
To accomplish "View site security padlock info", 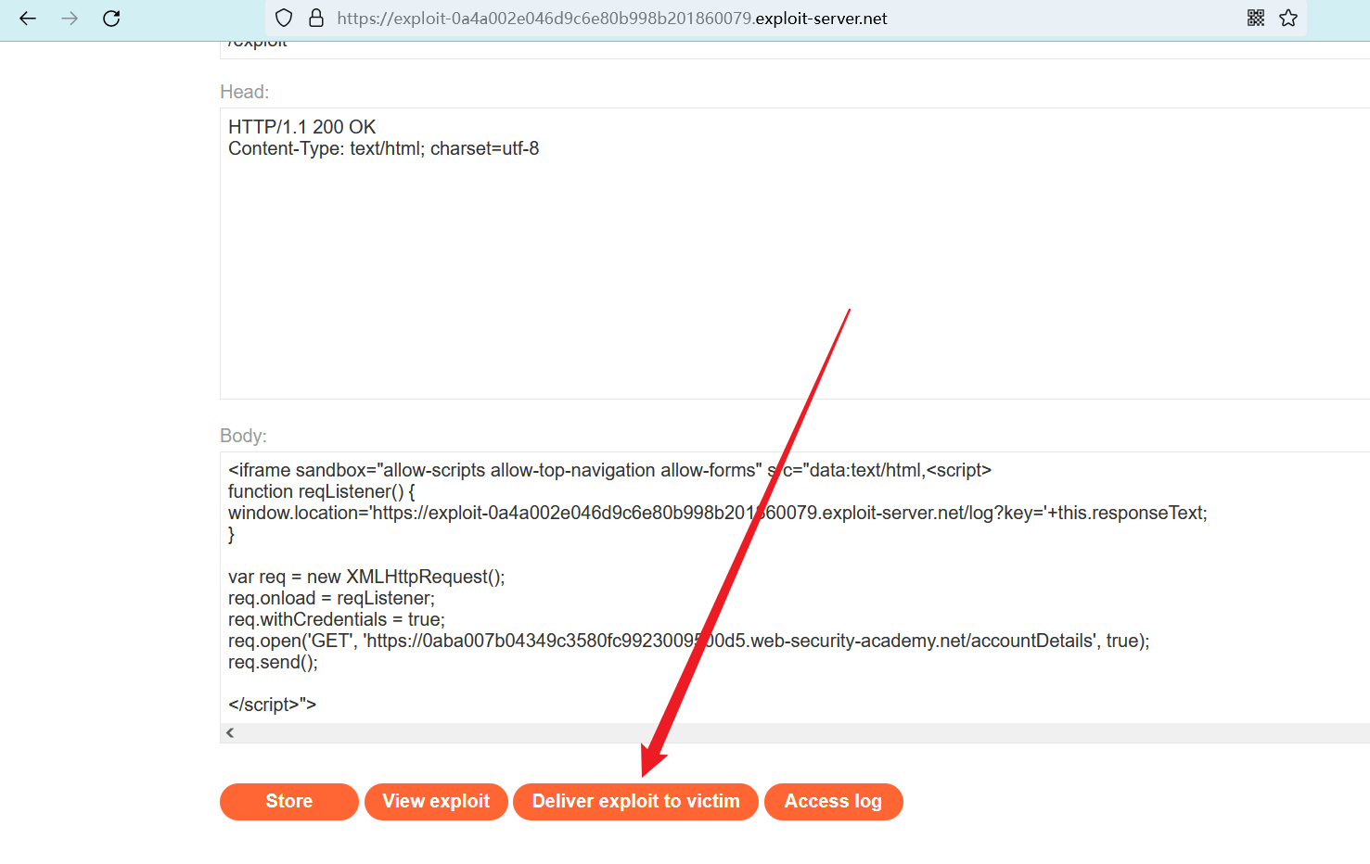I will [316, 18].
